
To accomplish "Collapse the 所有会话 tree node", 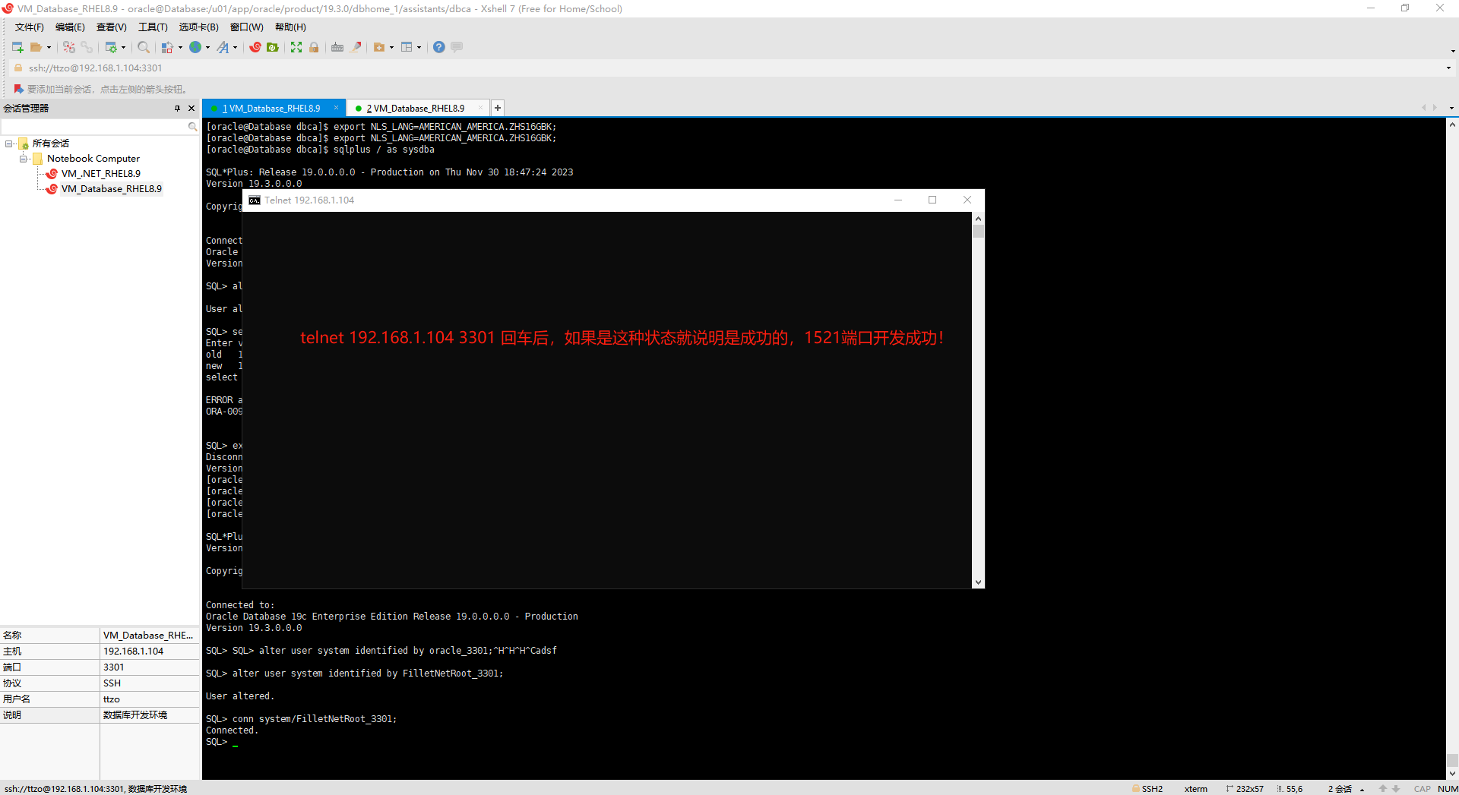I will pyautogui.click(x=9, y=144).
